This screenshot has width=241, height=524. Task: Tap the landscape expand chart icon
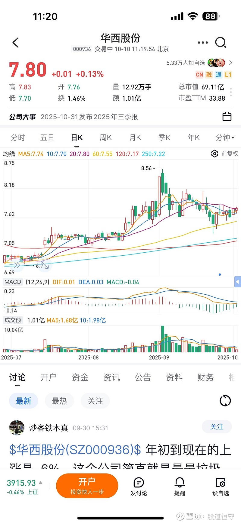coord(45,266)
